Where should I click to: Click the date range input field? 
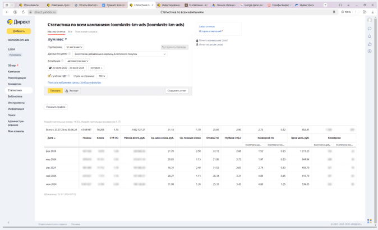[68, 68]
